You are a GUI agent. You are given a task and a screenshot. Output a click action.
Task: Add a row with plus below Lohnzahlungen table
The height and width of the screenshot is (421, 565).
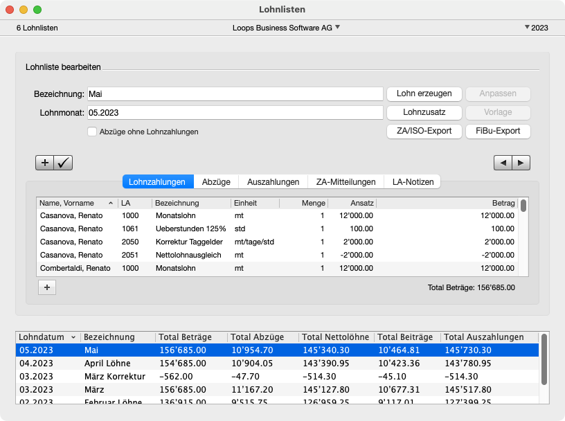(x=46, y=287)
